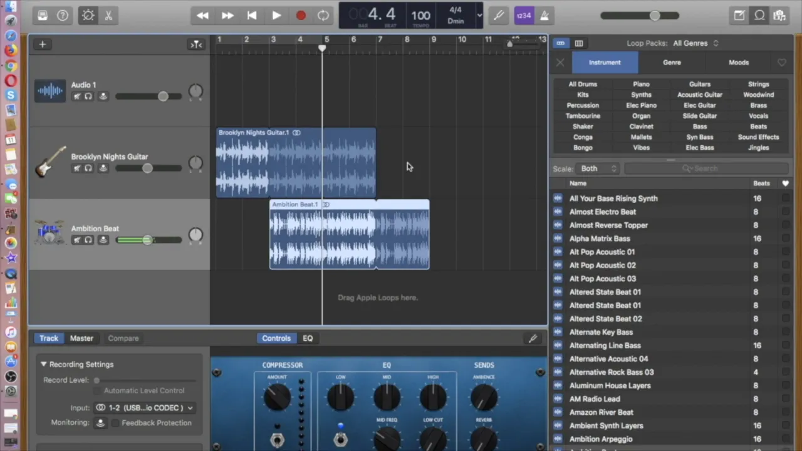Favorite the Almost Electro Beat loop checkbox

pyautogui.click(x=785, y=212)
